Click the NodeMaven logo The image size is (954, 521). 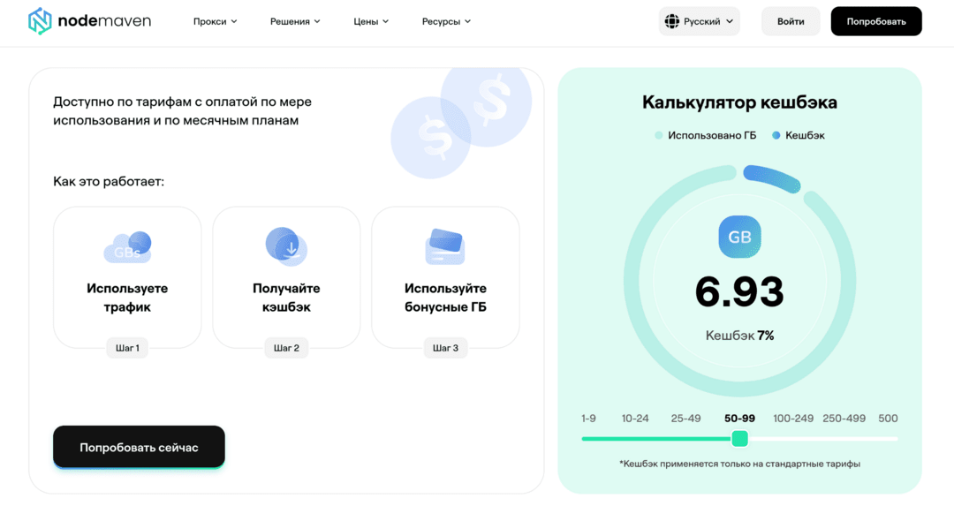click(x=89, y=21)
